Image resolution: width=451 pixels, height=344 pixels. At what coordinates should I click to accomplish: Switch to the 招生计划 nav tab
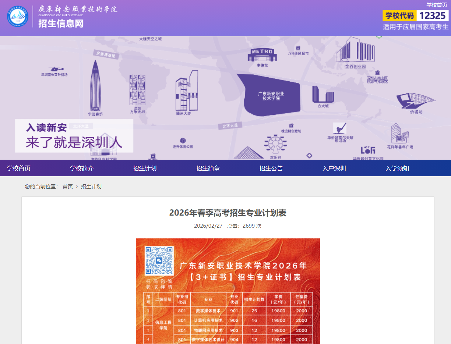[145, 168]
